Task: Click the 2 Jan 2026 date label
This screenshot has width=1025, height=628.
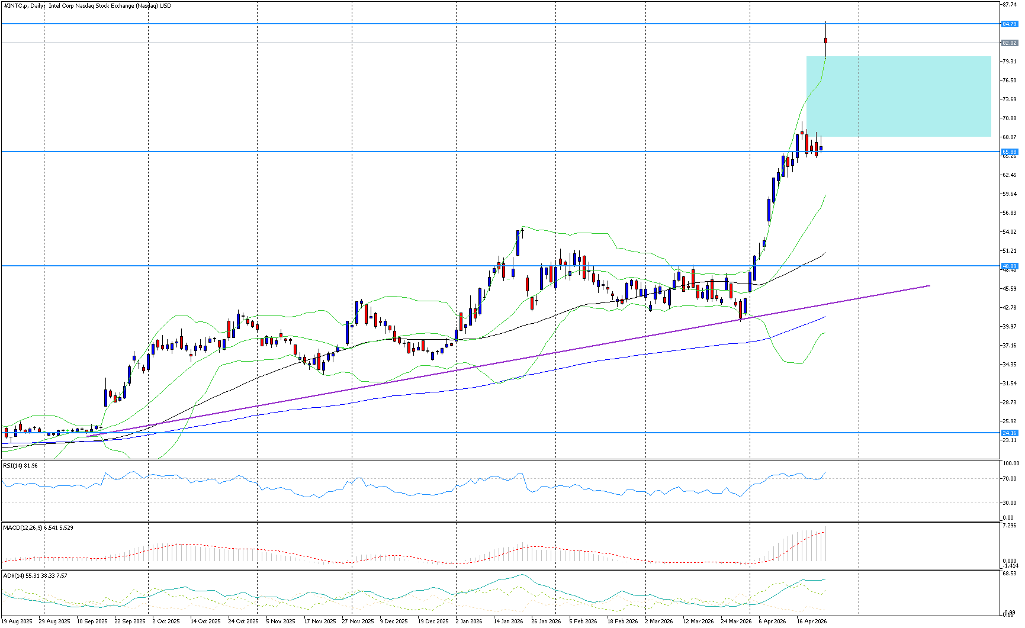Action: (x=469, y=621)
